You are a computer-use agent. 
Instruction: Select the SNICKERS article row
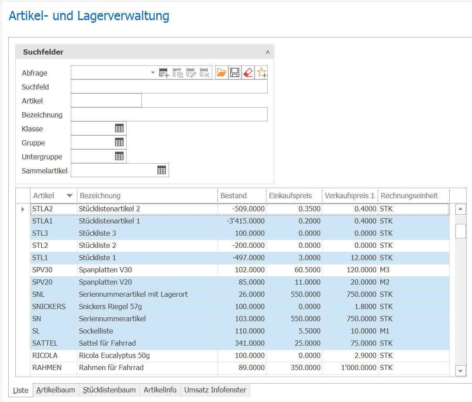[x=240, y=306]
